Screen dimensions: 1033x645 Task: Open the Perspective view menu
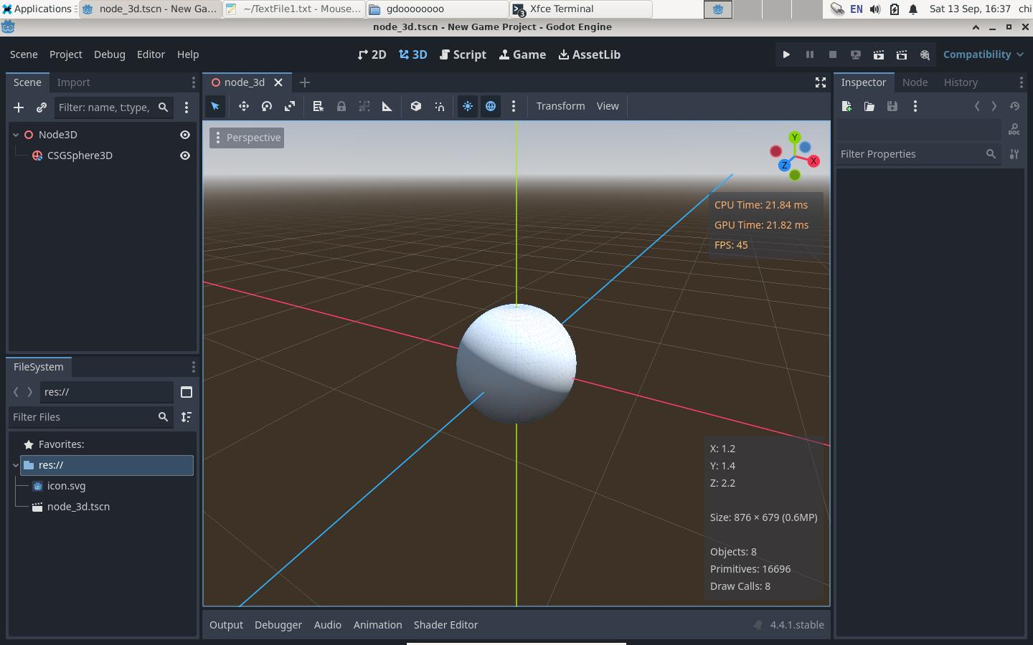[x=247, y=138]
